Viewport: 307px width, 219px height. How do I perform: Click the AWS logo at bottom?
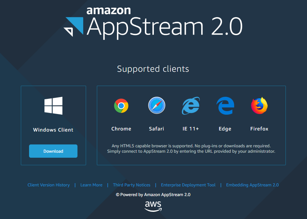[x=153, y=206]
